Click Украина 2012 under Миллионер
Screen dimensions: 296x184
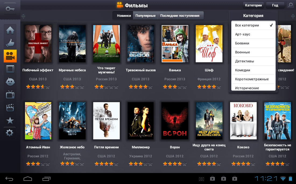click(x=141, y=156)
